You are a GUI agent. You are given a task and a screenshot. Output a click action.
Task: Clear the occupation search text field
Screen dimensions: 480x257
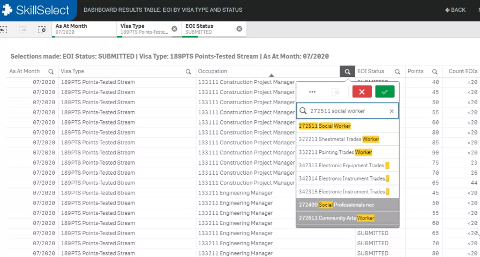pyautogui.click(x=392, y=111)
